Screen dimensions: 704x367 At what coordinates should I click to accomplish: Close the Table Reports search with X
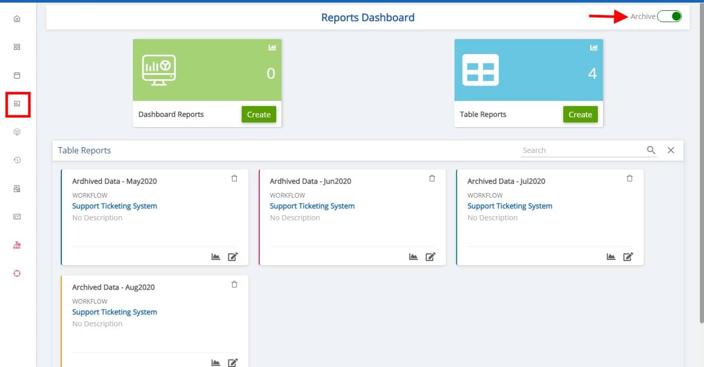[671, 150]
